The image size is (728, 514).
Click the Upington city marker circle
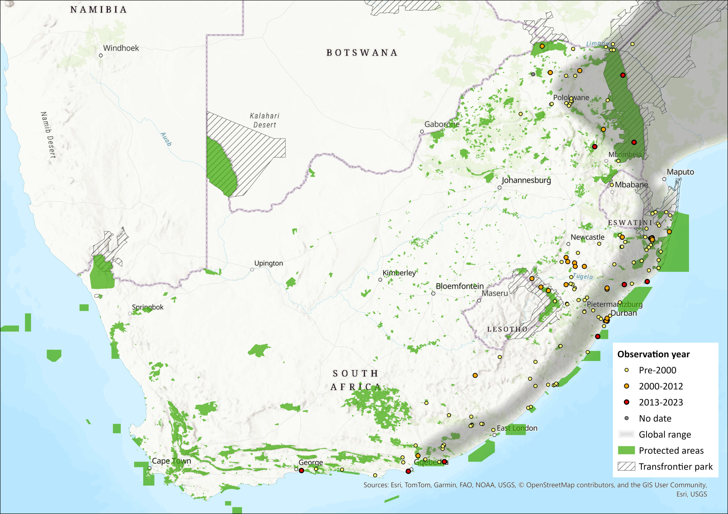coord(252,270)
